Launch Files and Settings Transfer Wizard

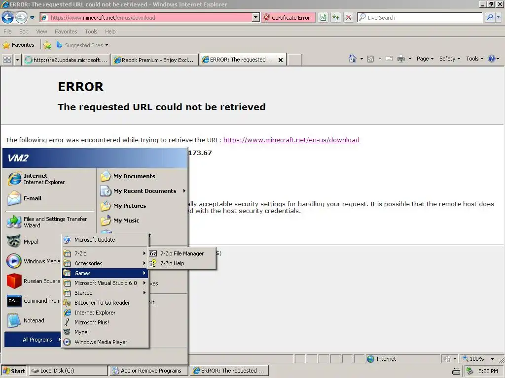[x=50, y=222]
